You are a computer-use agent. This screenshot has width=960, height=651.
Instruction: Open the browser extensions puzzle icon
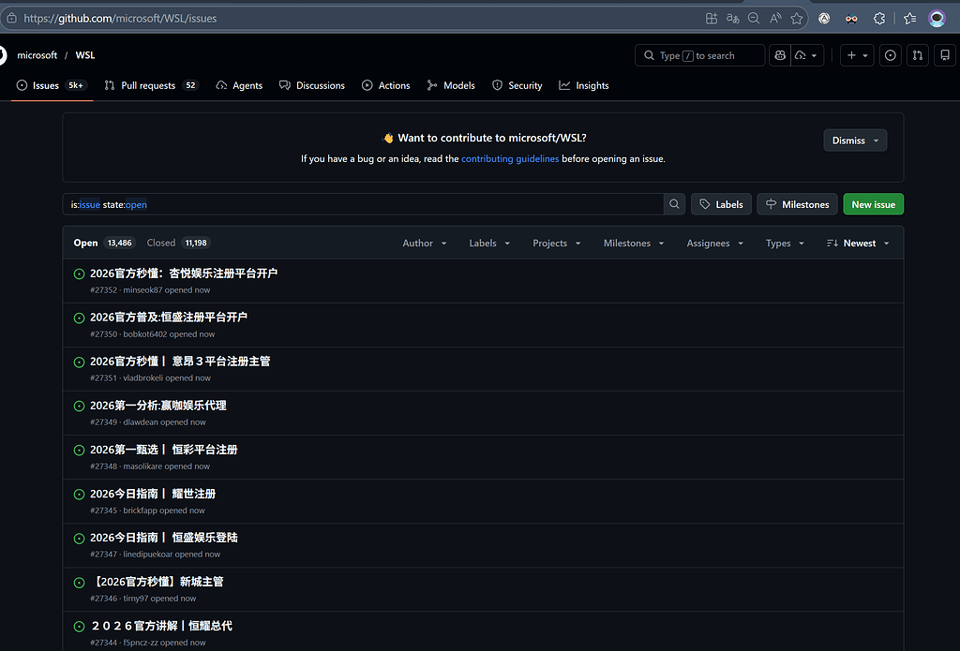[x=879, y=19]
